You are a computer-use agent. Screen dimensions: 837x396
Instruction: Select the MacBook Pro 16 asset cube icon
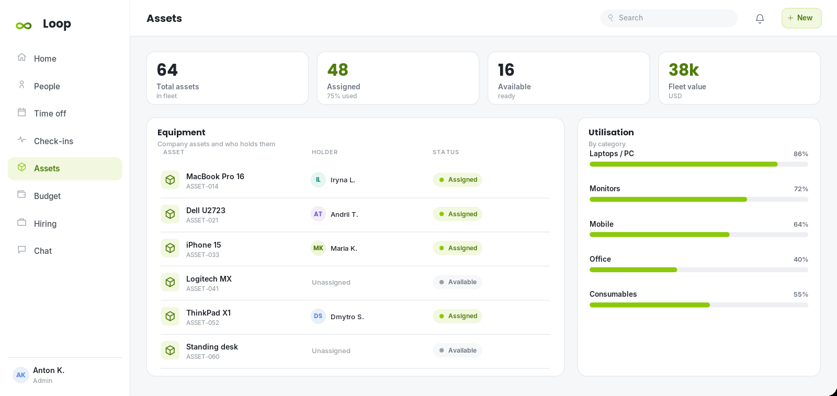click(x=170, y=180)
